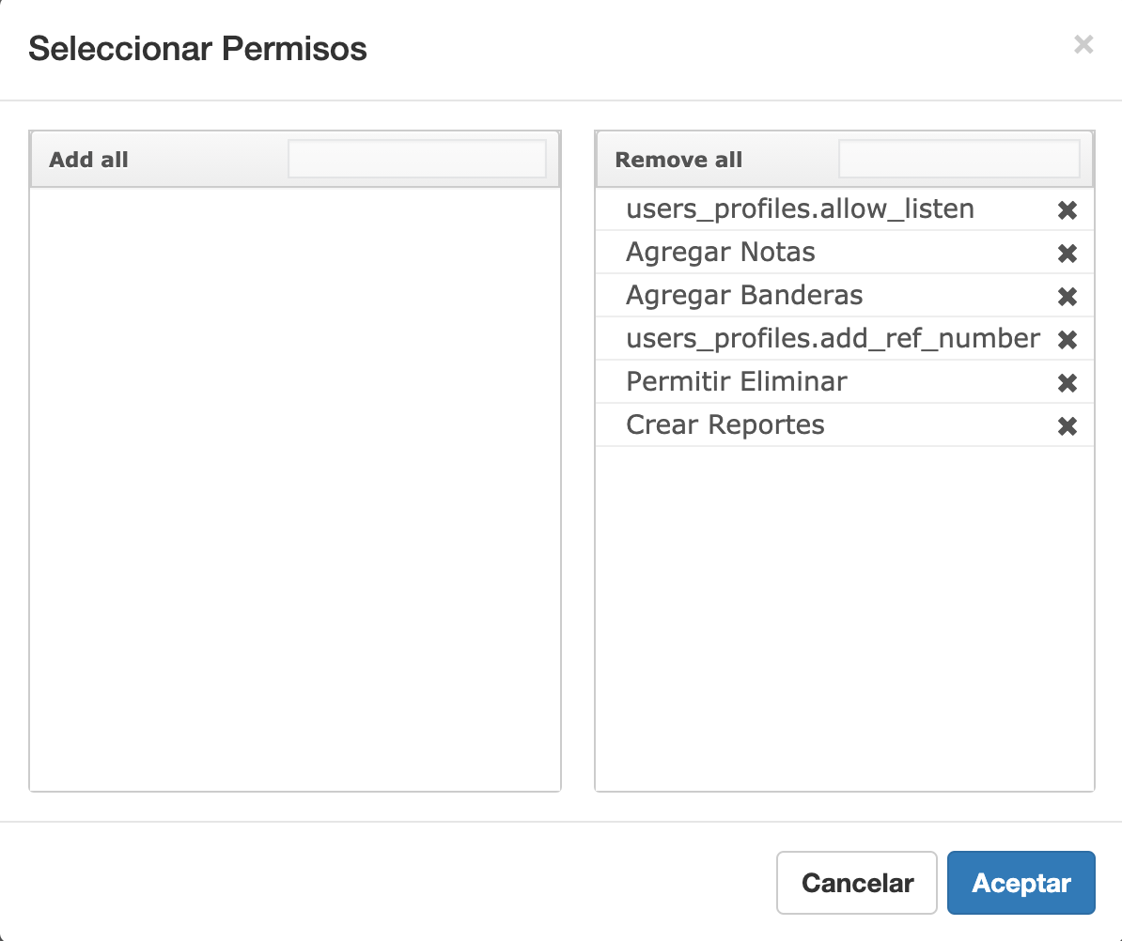Remove Crear Reportes using its X icon
The width and height of the screenshot is (1122, 941).
click(1067, 426)
